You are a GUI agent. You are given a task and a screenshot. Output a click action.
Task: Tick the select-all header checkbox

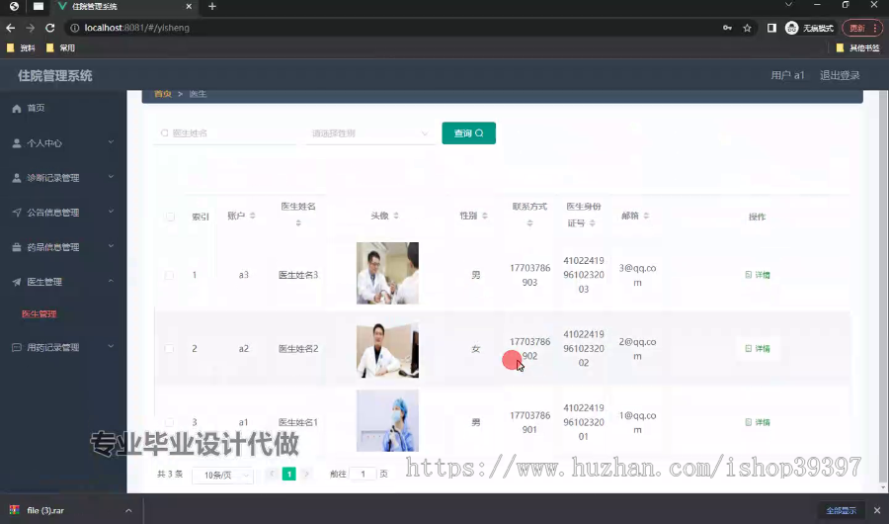pos(170,217)
